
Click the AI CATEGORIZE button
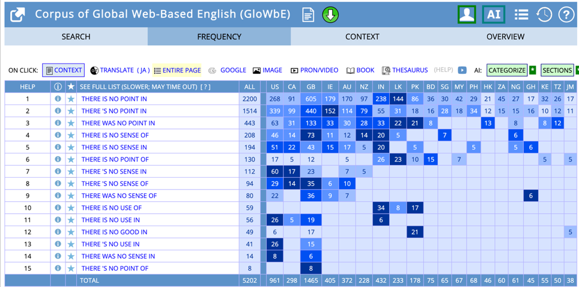coord(507,70)
